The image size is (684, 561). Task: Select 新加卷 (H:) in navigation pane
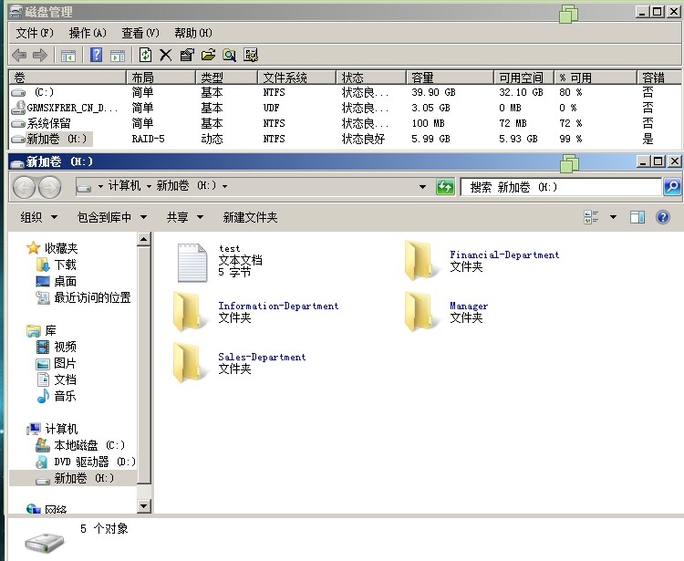(75, 478)
